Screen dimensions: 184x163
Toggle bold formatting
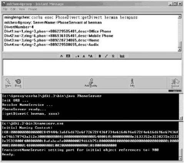(100, 56)
